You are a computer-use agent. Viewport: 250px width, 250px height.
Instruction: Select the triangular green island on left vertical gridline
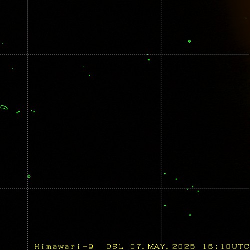[29, 176]
